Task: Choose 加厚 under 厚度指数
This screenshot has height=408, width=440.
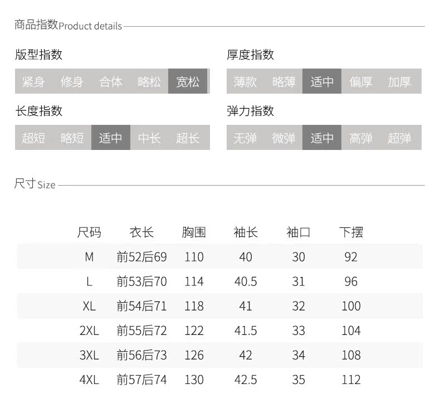Action: click(399, 81)
